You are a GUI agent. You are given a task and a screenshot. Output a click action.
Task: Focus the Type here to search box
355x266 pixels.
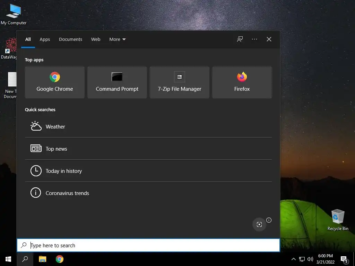pyautogui.click(x=148, y=245)
